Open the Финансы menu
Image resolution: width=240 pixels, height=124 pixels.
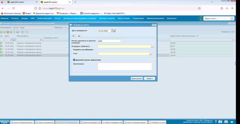click(x=4, y=18)
